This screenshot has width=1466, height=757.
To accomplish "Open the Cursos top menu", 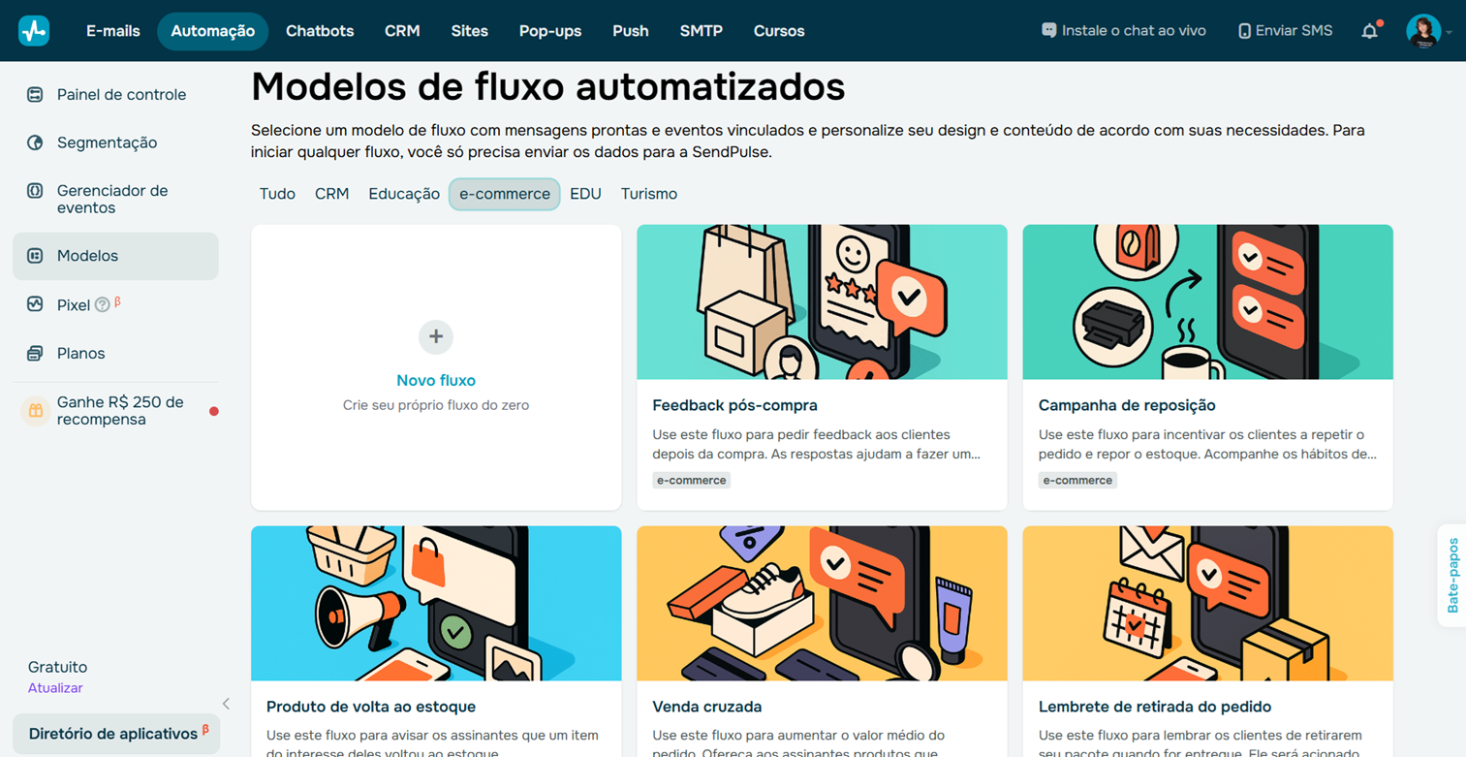I will pyautogui.click(x=779, y=31).
